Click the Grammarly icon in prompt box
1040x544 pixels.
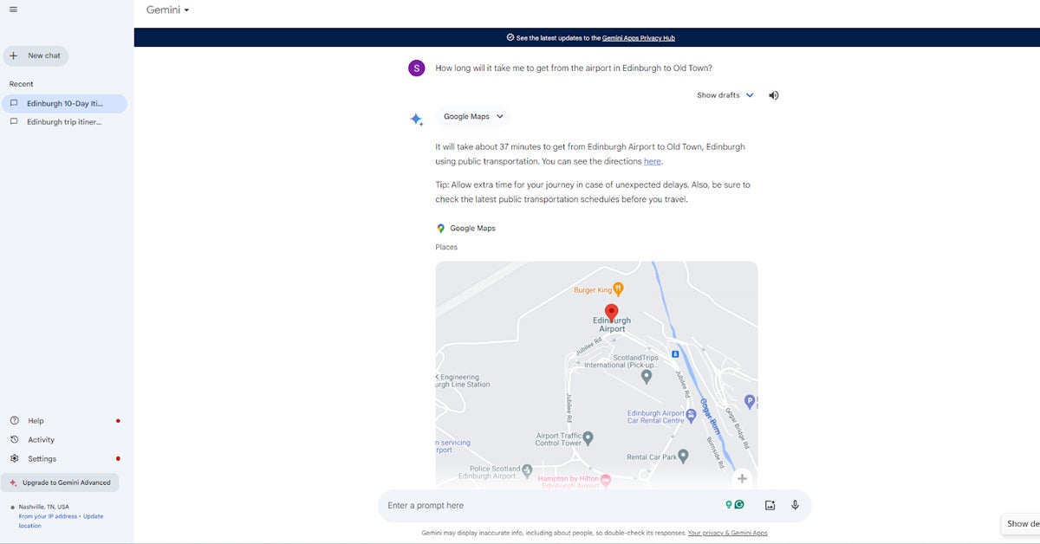coord(739,505)
